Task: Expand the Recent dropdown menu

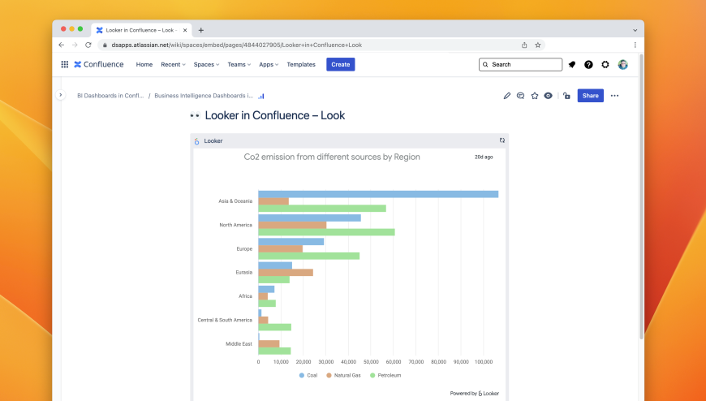Action: coord(173,64)
